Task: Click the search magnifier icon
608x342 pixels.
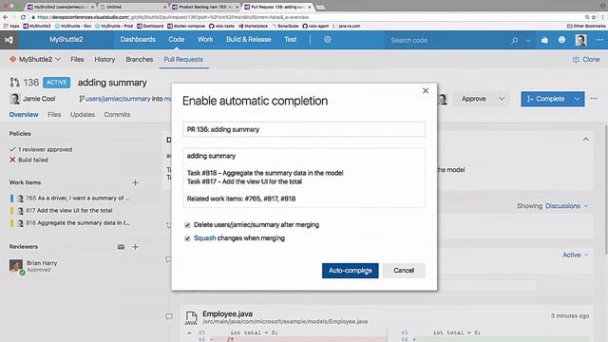Action: (515, 40)
